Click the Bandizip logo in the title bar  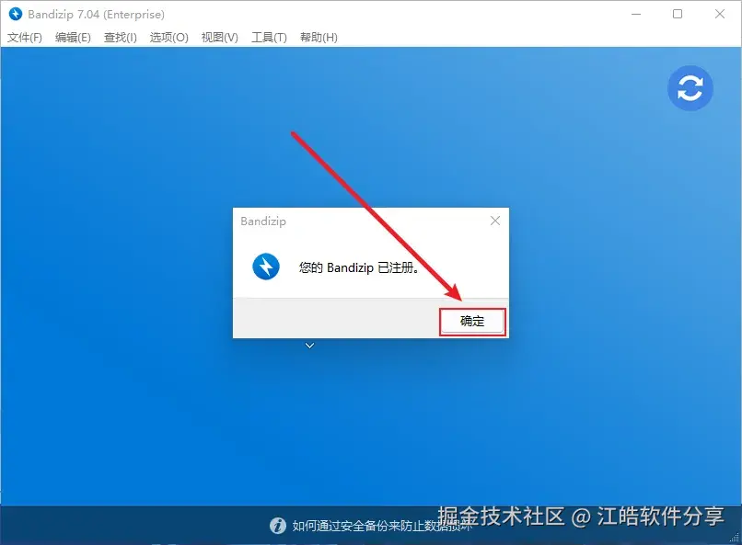click(16, 14)
